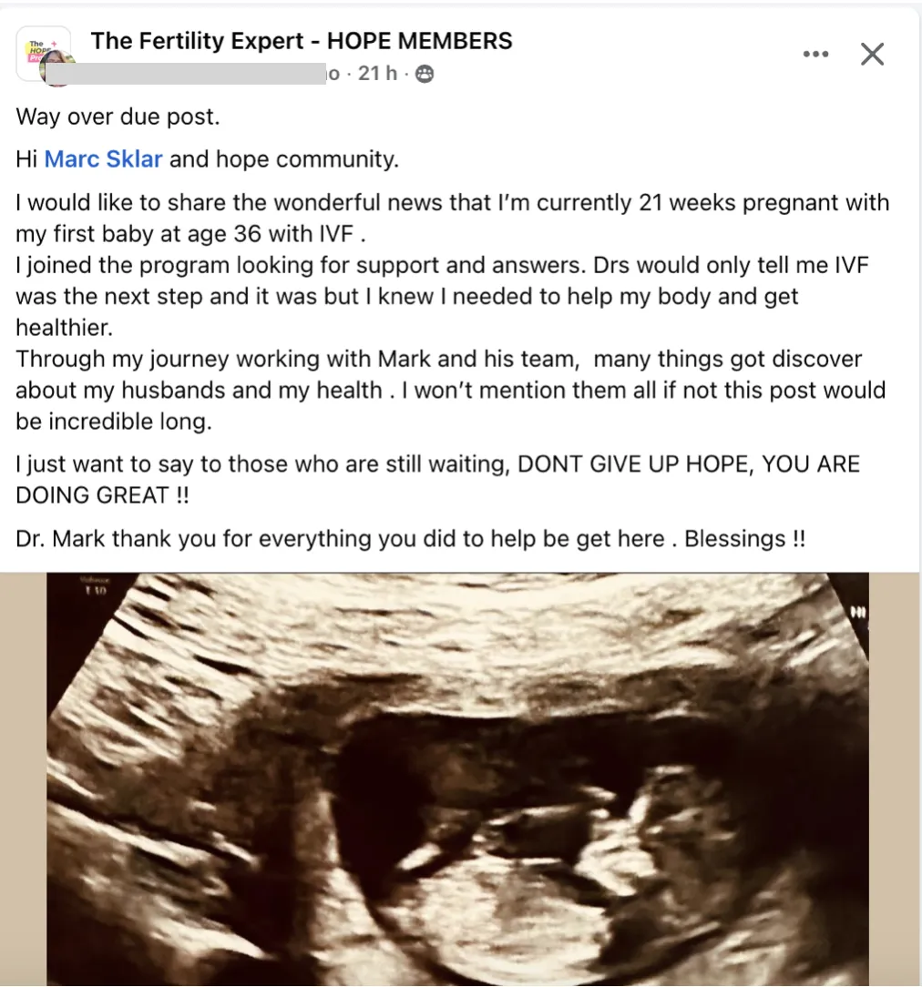
Task: Click the "Dr. Mark thank you" closing line
Action: point(410,539)
